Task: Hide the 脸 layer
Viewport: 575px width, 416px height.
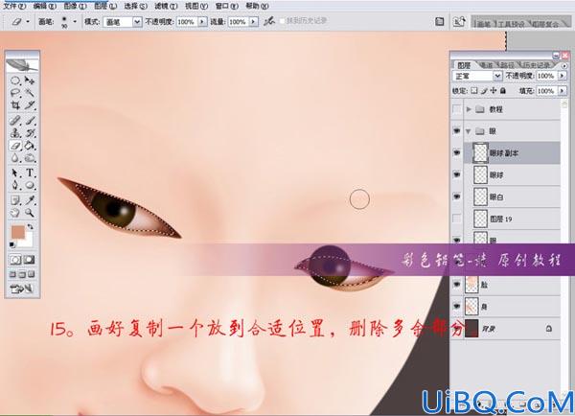Action: (x=457, y=285)
